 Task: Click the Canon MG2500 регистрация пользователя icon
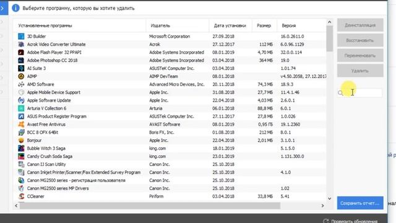pyautogui.click(x=21, y=180)
